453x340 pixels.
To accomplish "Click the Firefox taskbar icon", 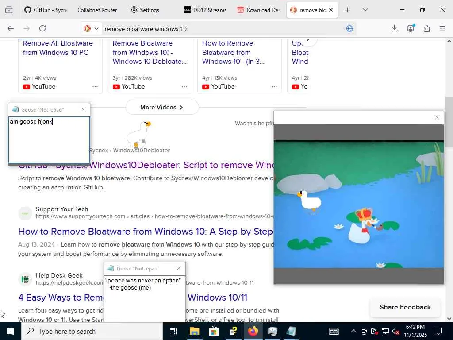I will pyautogui.click(x=253, y=331).
